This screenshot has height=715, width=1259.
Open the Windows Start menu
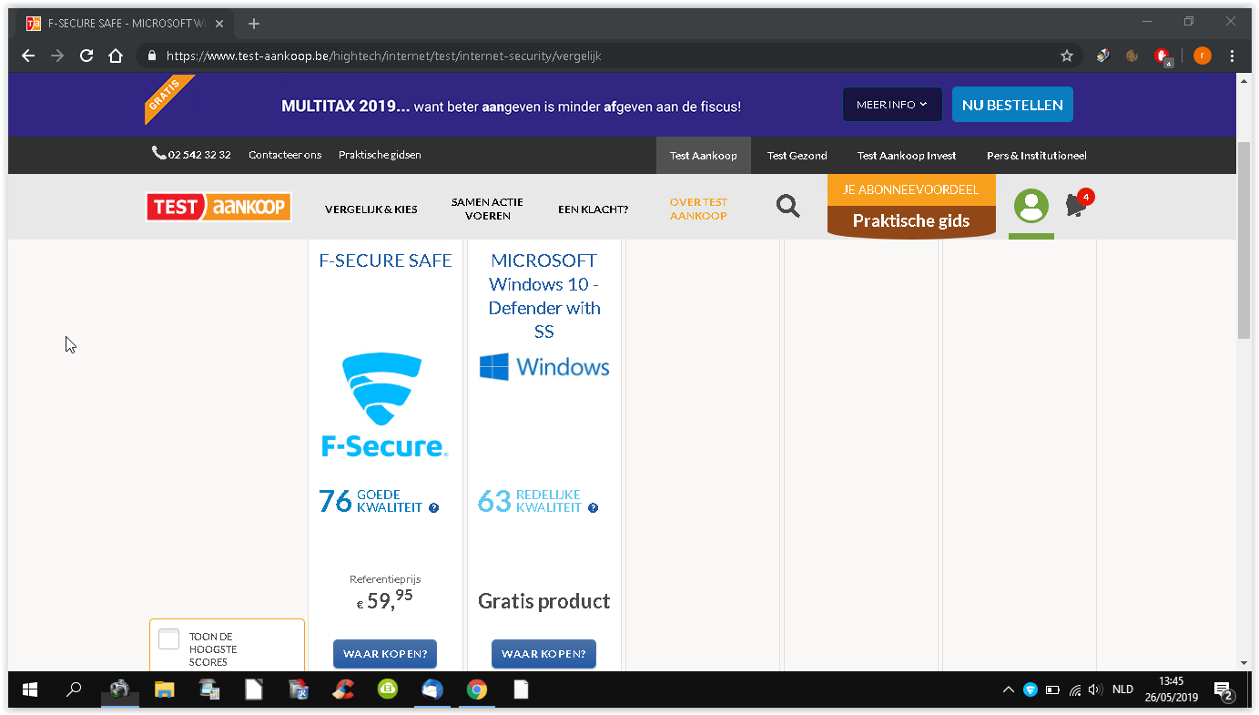coord(29,689)
